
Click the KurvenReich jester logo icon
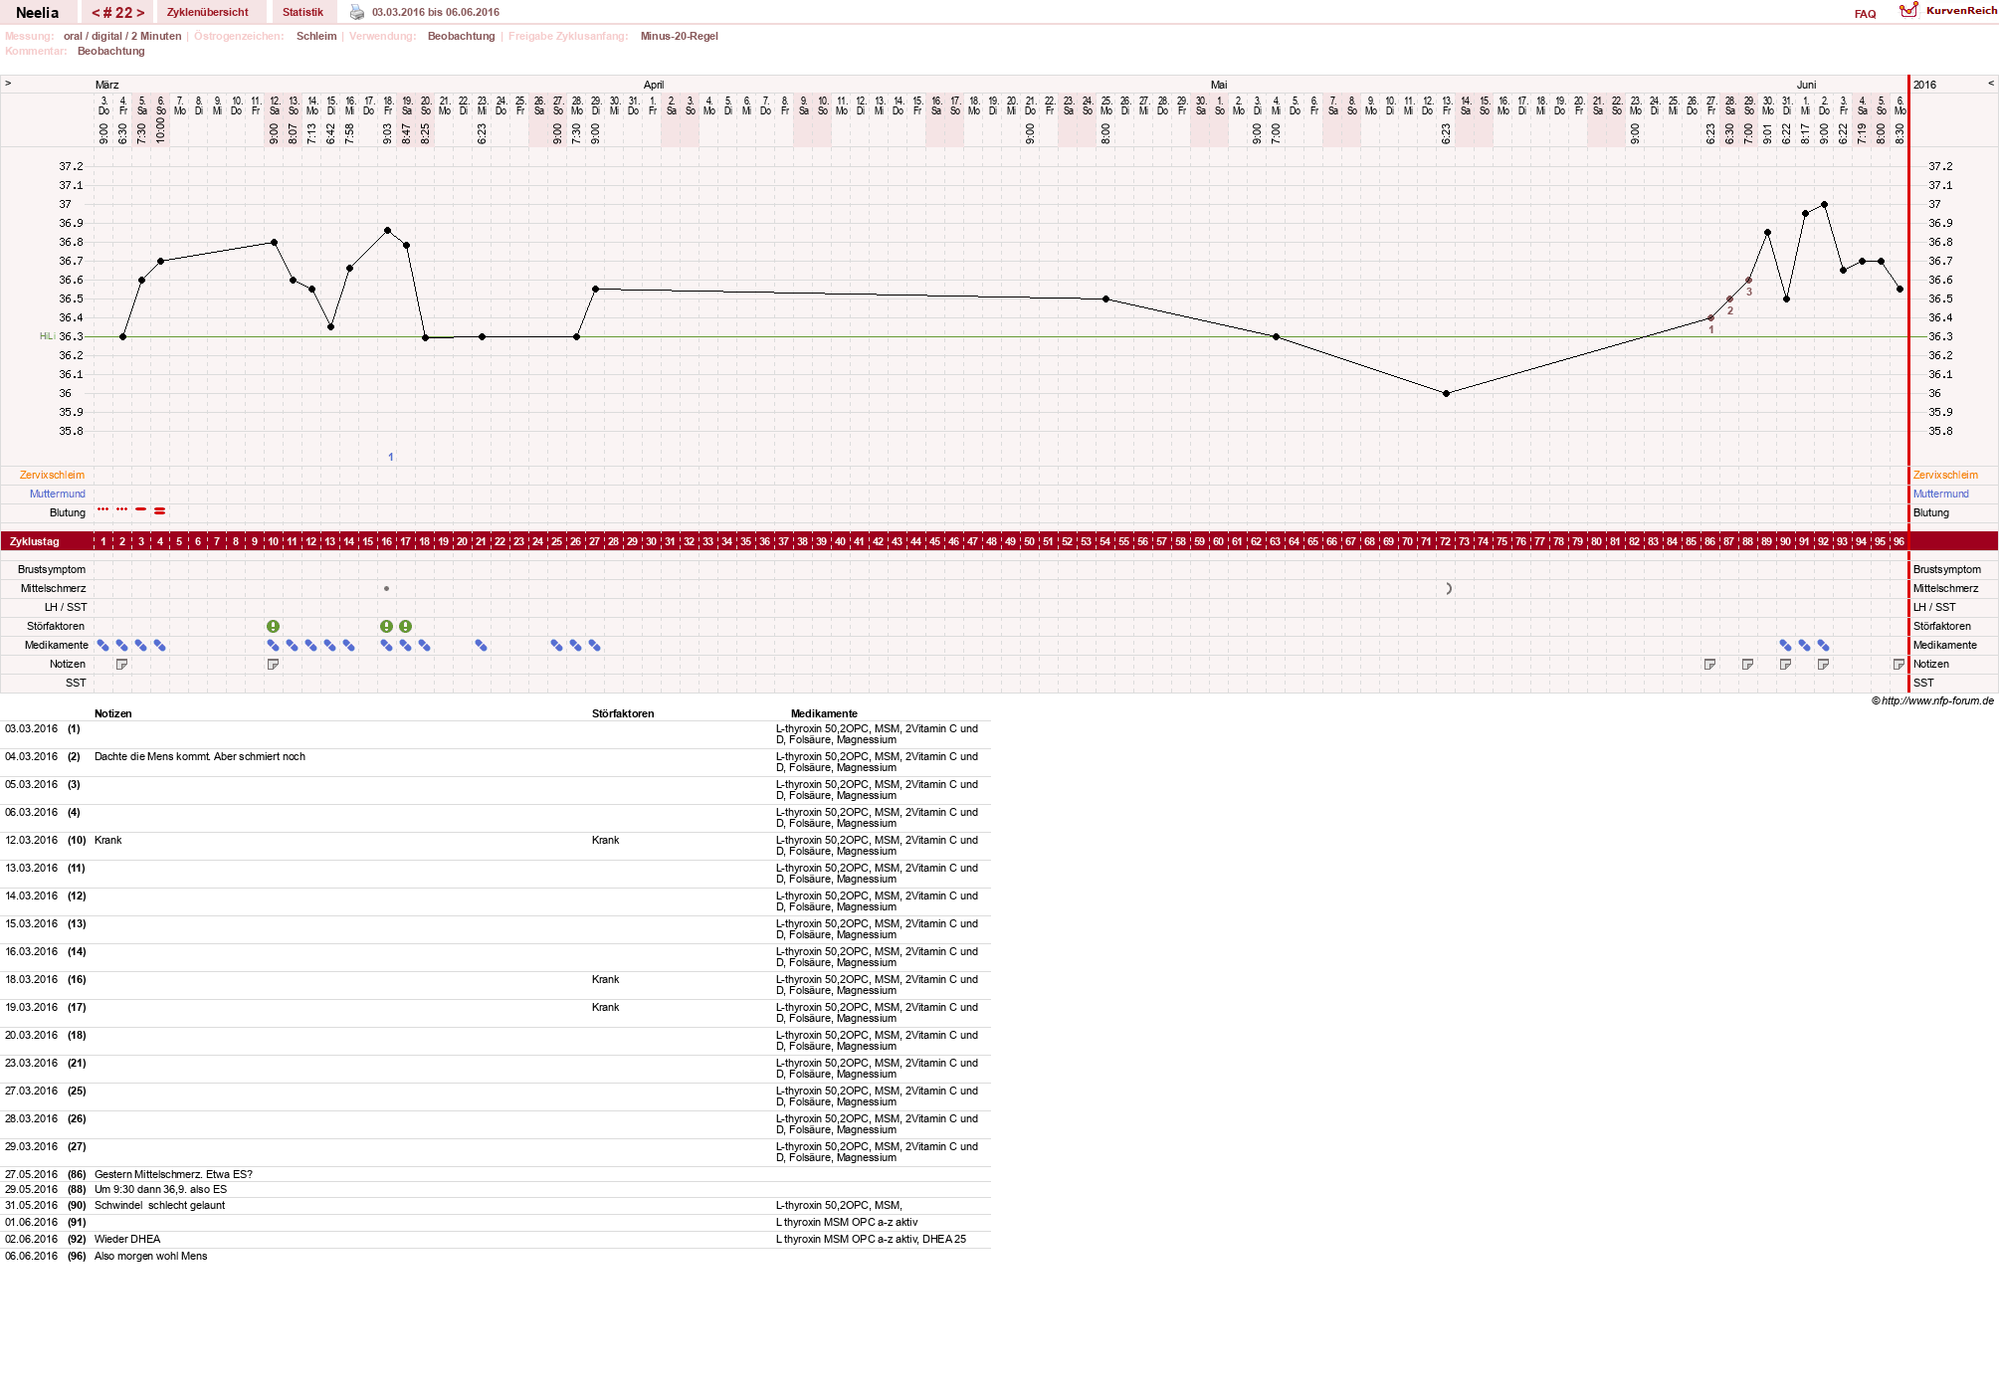tap(1908, 10)
